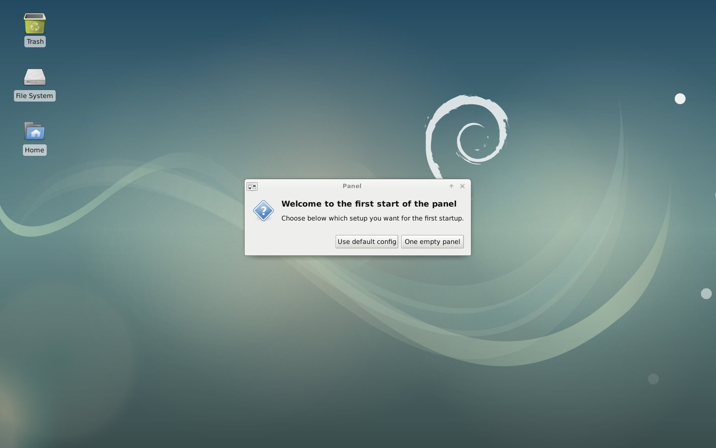Close the Panel dialog
The height and width of the screenshot is (448, 716).
click(x=462, y=186)
